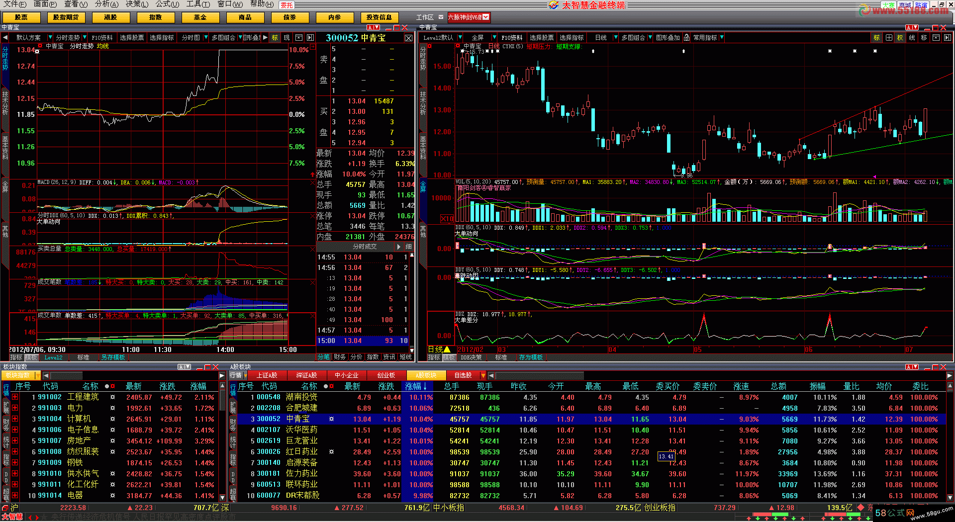Click the star marker beside 中青宝 in A股 list
Image resolution: width=955 pixels, height=522 pixels.
(332, 419)
